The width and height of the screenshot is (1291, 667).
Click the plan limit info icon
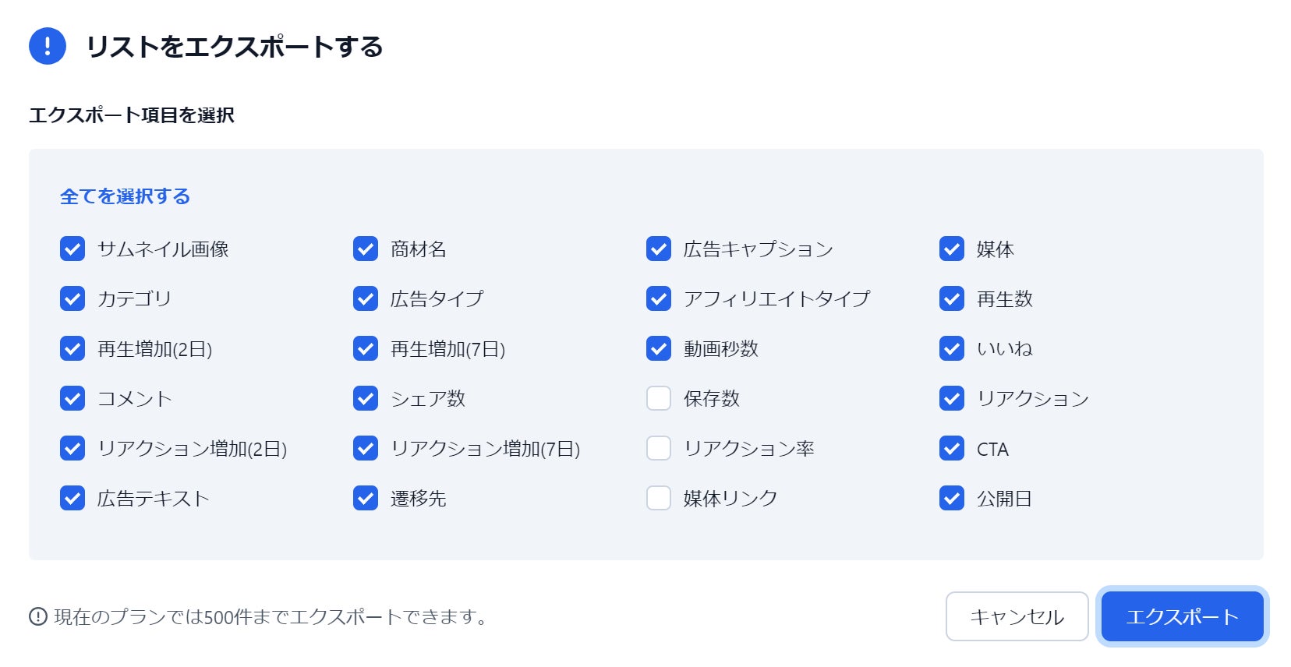click(38, 616)
